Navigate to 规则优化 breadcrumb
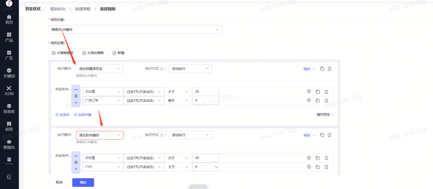Image resolution: width=433 pixels, height=189 pixels. pyautogui.click(x=58, y=9)
